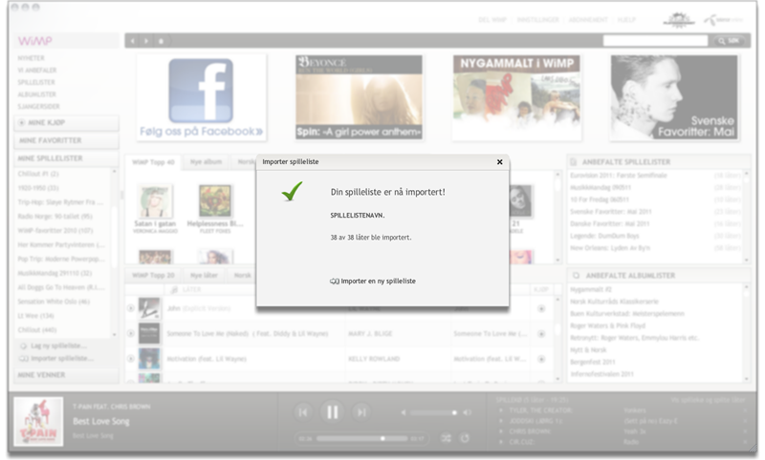765x460 pixels.
Task: Pause the currently playing song
Action: point(332,412)
